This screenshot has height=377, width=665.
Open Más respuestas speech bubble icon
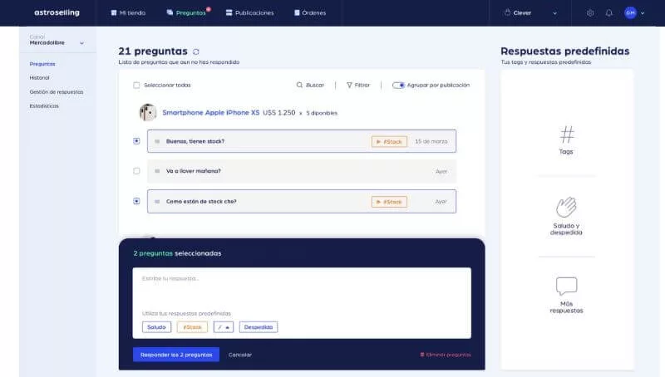tap(567, 286)
